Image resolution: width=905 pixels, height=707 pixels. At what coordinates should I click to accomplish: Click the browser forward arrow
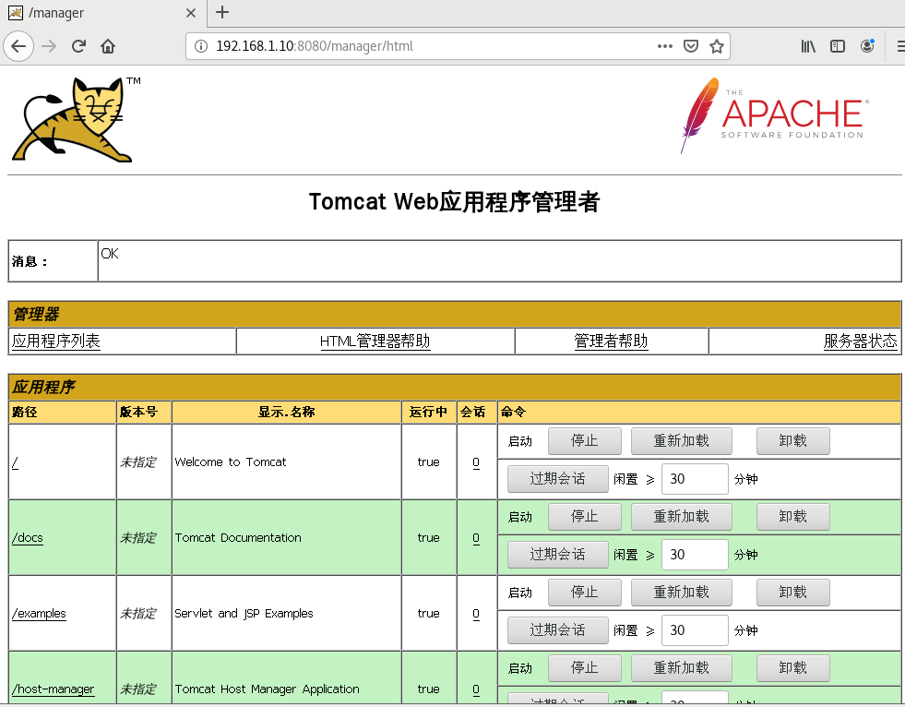(50, 46)
